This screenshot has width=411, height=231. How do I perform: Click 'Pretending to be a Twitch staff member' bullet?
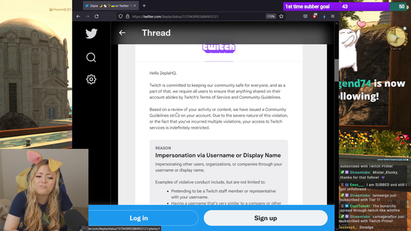[223, 194]
